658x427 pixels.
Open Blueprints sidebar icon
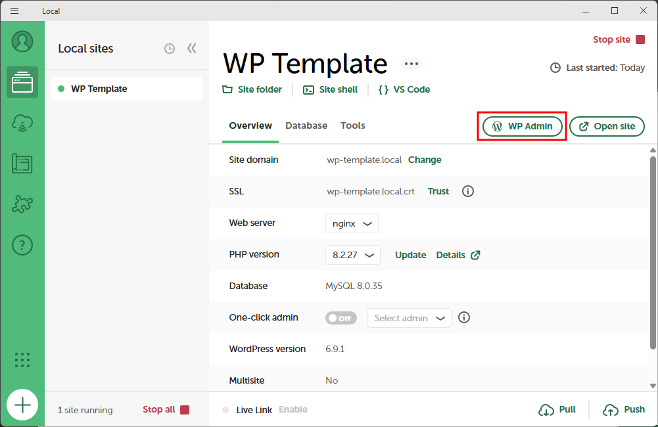point(22,164)
